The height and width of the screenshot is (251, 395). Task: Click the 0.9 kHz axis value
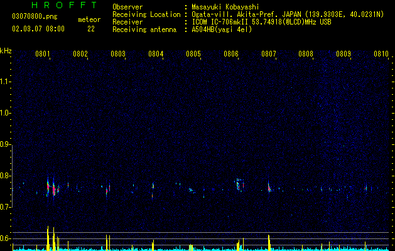[x=6, y=144]
